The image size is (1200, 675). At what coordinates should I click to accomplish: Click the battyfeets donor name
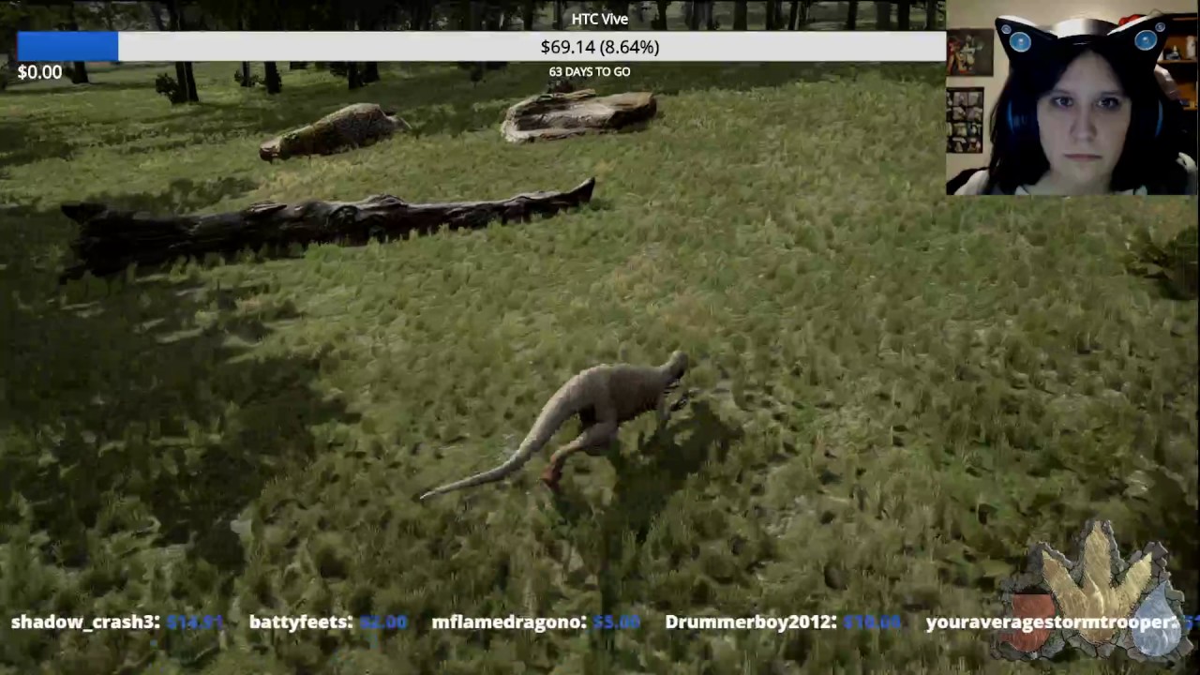pyautogui.click(x=301, y=622)
